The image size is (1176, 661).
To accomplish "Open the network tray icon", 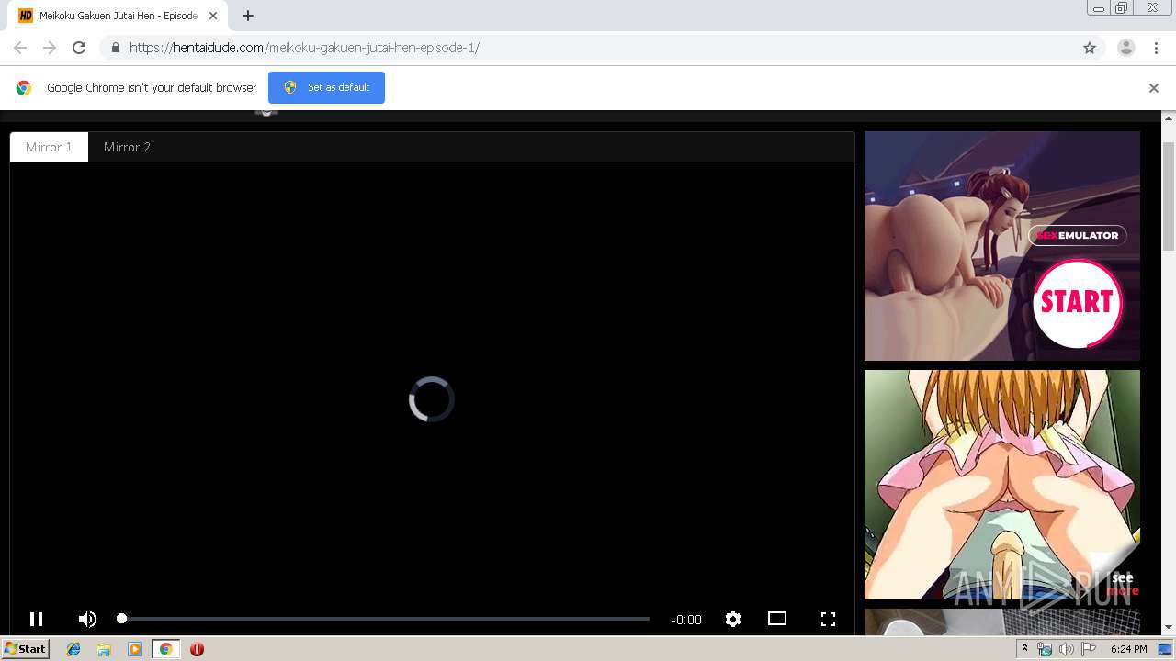I will [x=1045, y=649].
